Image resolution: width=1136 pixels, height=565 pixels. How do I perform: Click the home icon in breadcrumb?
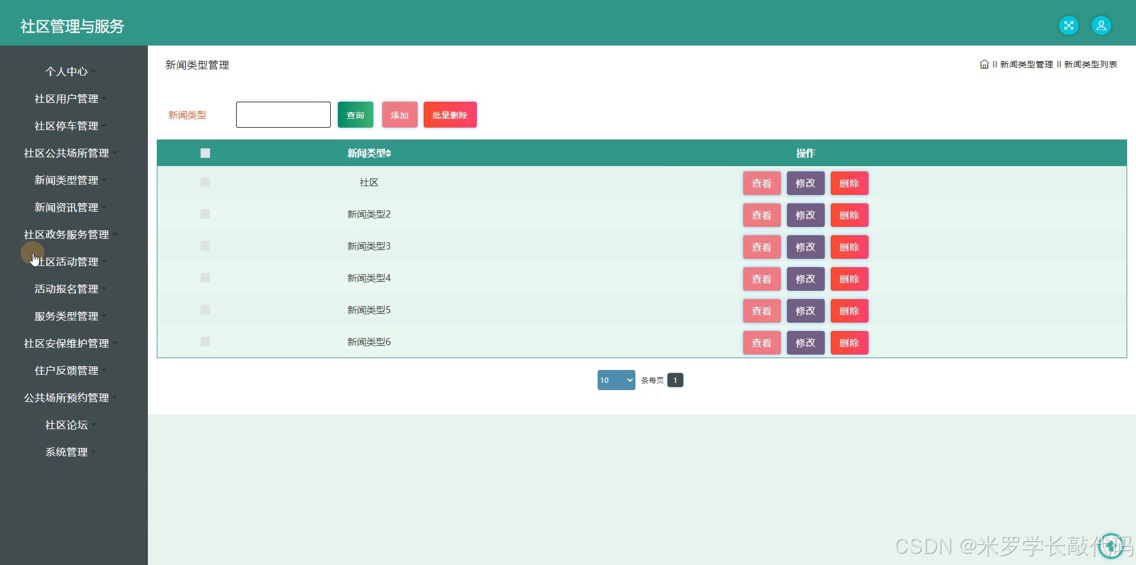984,64
